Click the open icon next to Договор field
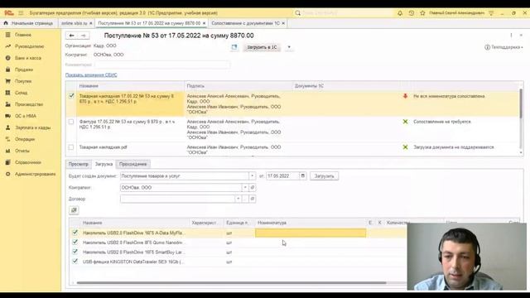Image resolution: width=530 pixels, height=298 pixels. (252, 199)
